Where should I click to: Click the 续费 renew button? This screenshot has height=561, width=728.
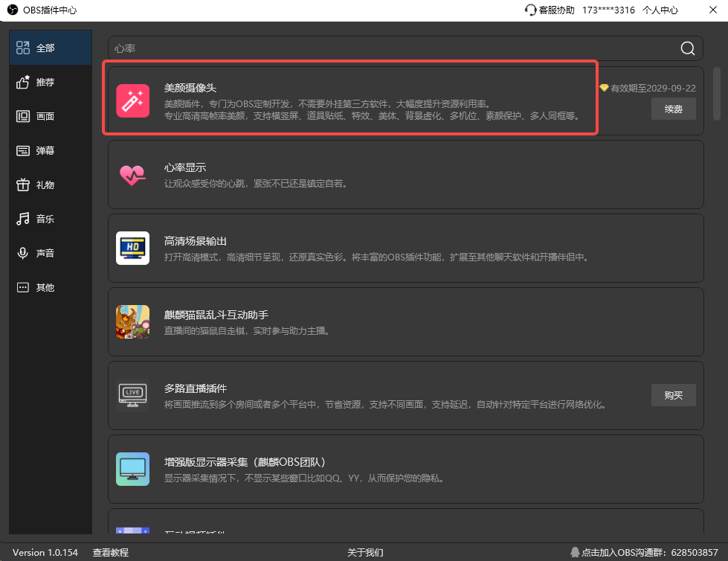pos(673,109)
